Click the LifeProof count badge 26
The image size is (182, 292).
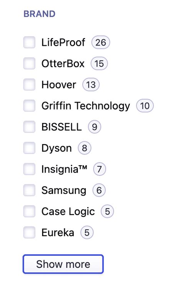click(101, 42)
